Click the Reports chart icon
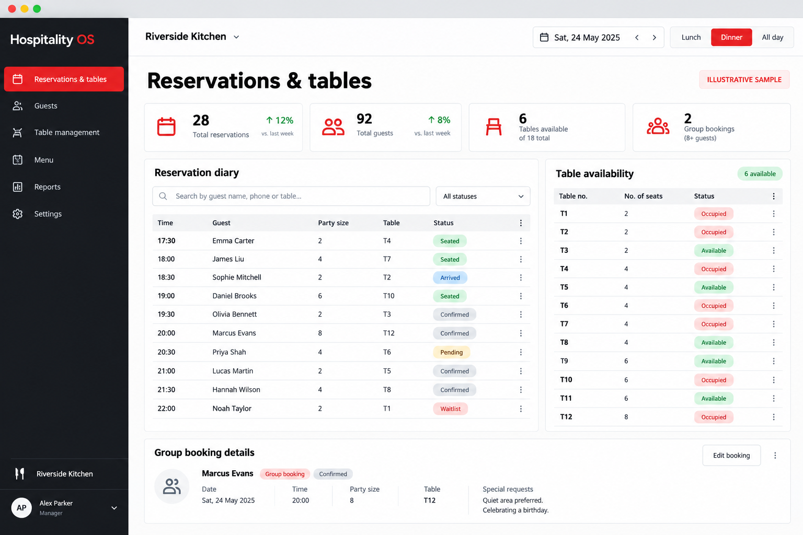Viewport: 803px width, 535px height. point(18,187)
